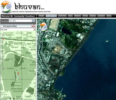The width and height of the screenshot is (116, 100).
Task: Select the NavigationMap tab
Action: click(51, 16)
